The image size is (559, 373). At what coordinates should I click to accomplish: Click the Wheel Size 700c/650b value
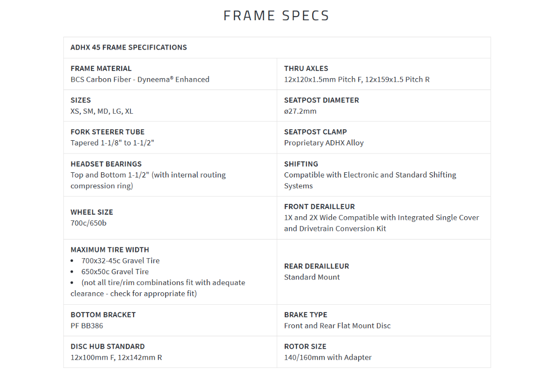pyautogui.click(x=89, y=223)
